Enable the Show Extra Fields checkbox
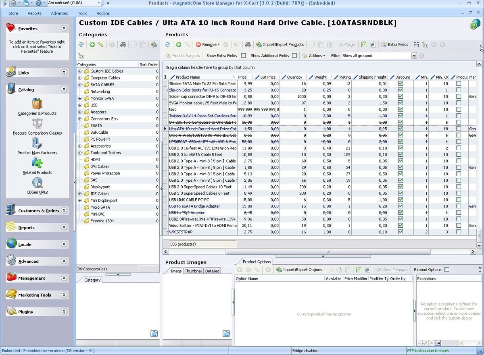 244,56
